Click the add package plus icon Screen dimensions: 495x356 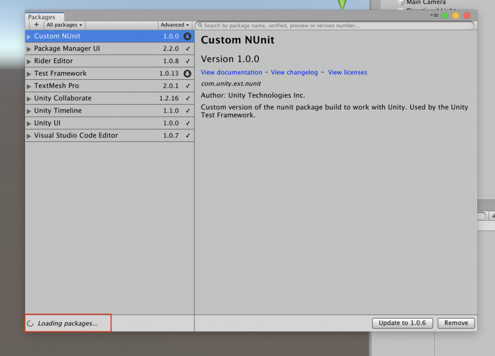pos(36,25)
